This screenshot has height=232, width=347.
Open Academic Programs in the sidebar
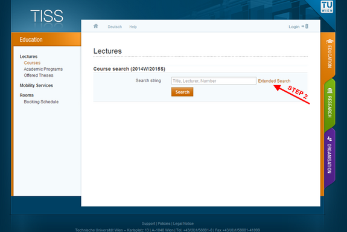[43, 69]
